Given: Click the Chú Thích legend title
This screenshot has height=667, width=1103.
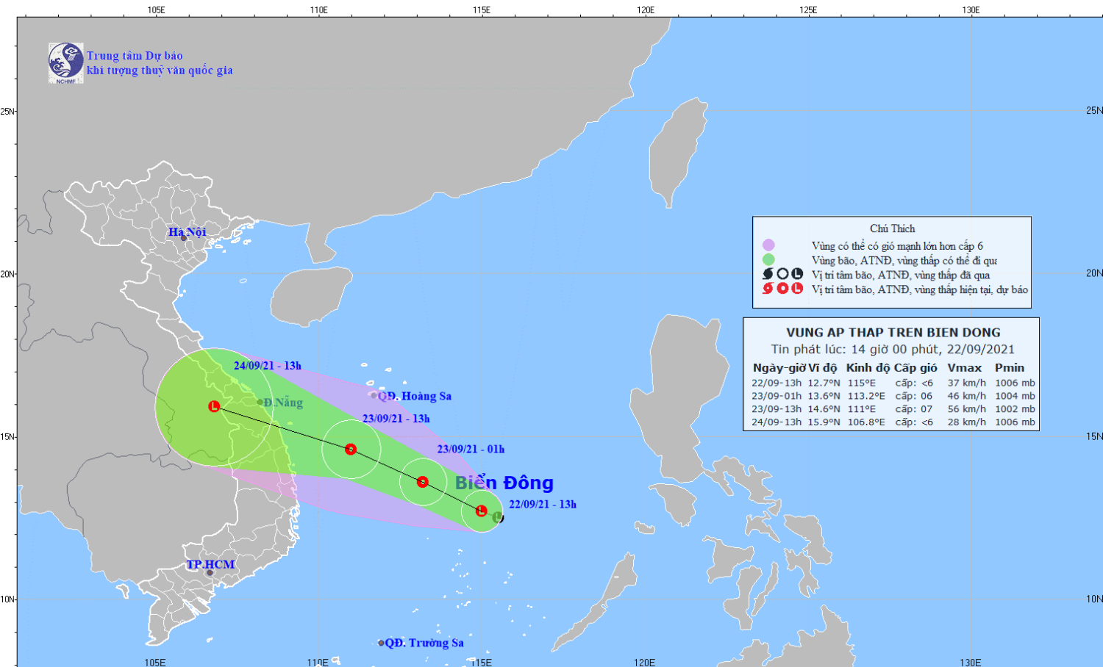Looking at the screenshot, I should [x=892, y=228].
